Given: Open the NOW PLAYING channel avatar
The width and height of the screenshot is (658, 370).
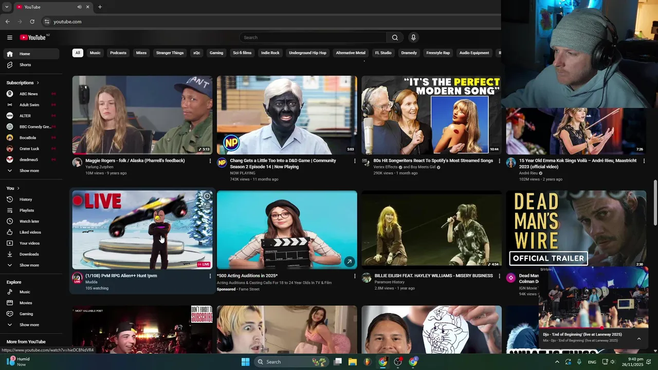Looking at the screenshot, I should coord(222,162).
